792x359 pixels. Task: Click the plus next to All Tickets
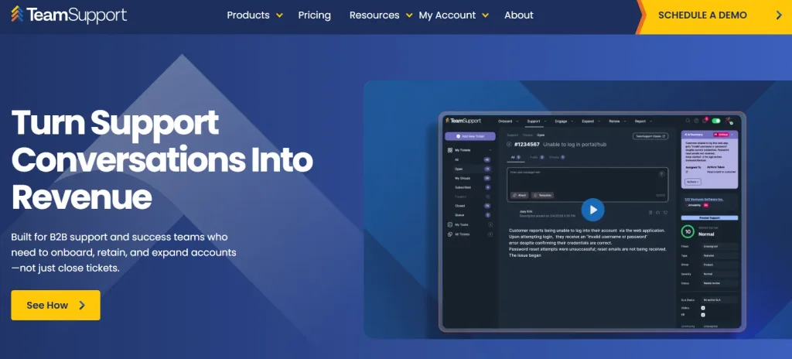tap(490, 234)
